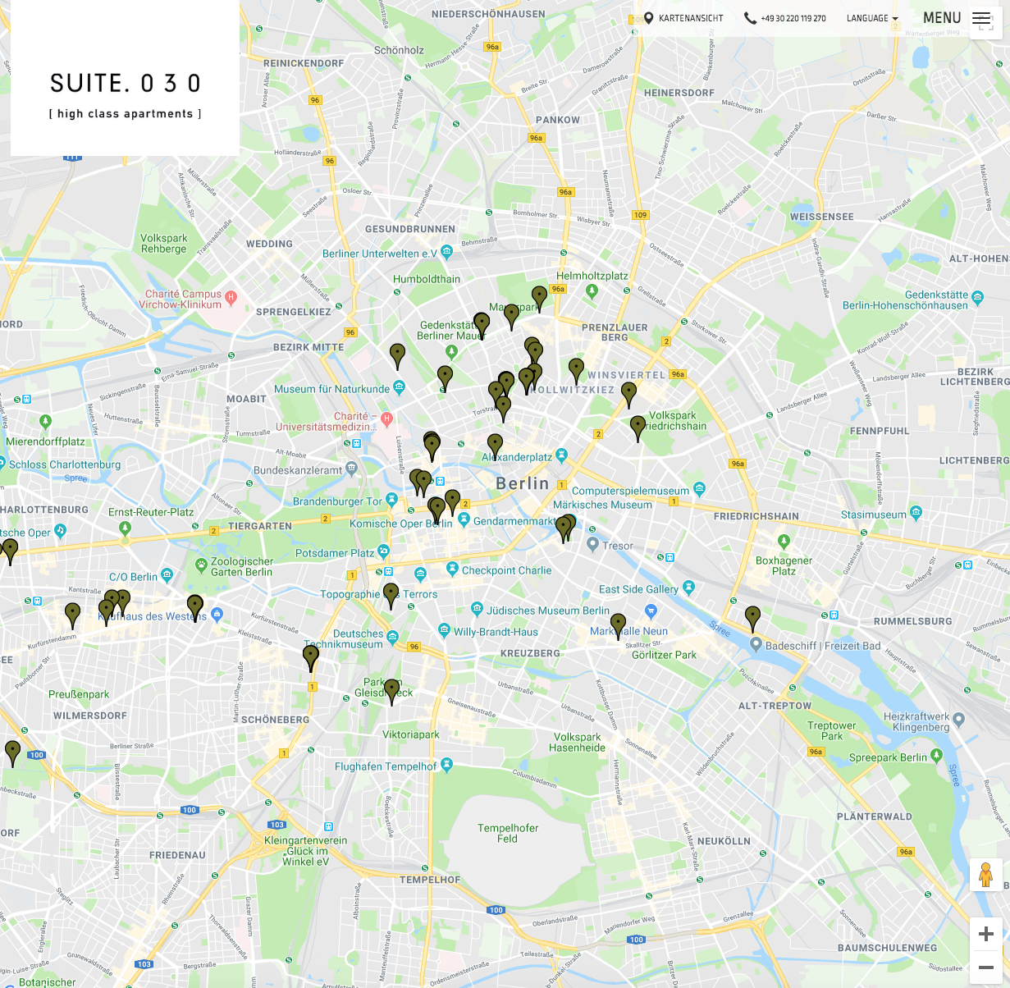Click the Museum für Naturkunde icon
The height and width of the screenshot is (988, 1010).
click(400, 387)
